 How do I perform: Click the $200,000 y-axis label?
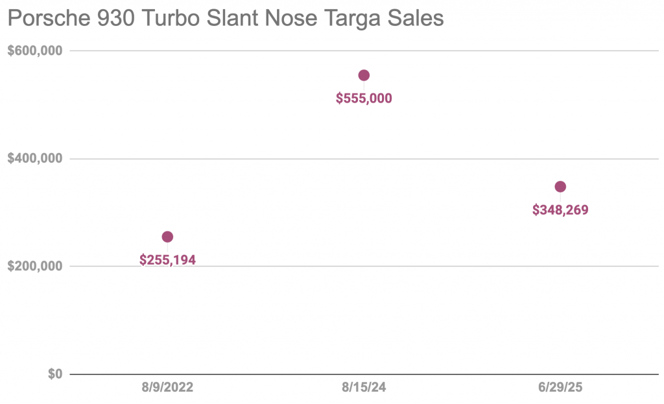point(34,267)
